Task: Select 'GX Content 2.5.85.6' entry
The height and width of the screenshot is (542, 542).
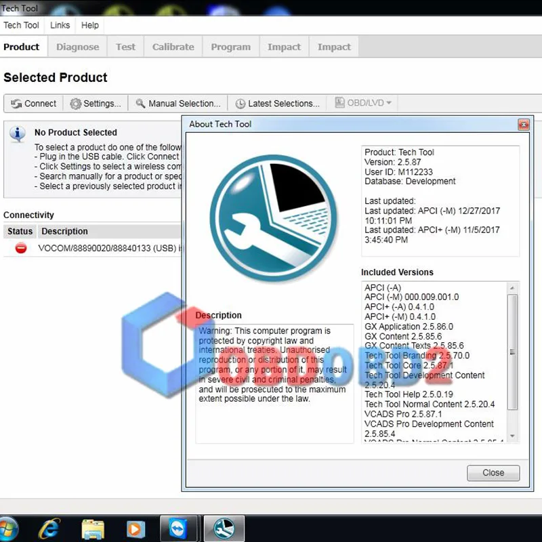Action: [x=403, y=336]
